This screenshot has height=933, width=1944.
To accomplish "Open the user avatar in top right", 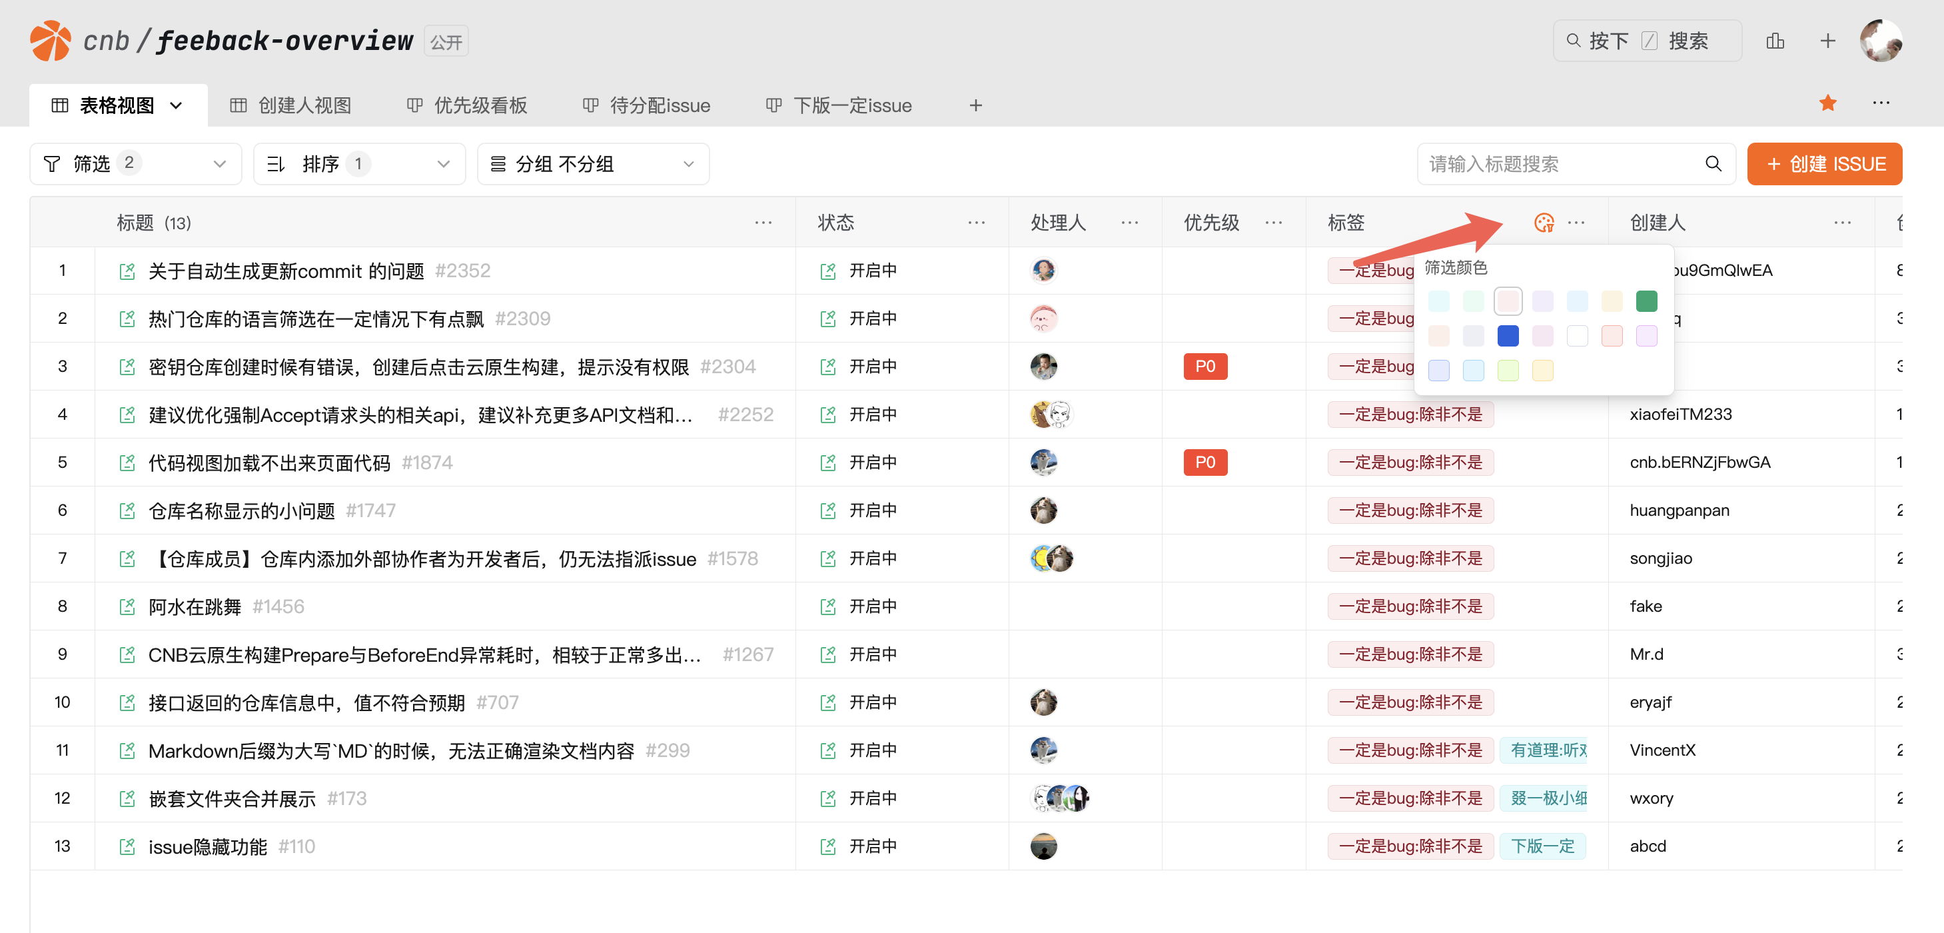I will [1880, 41].
